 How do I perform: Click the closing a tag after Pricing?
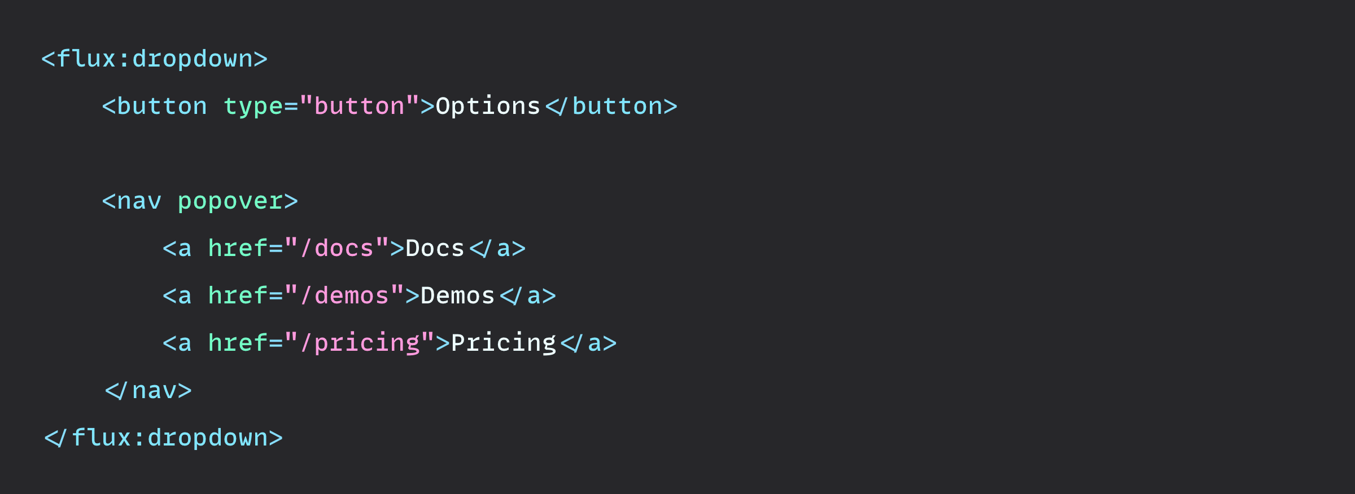coord(588,343)
